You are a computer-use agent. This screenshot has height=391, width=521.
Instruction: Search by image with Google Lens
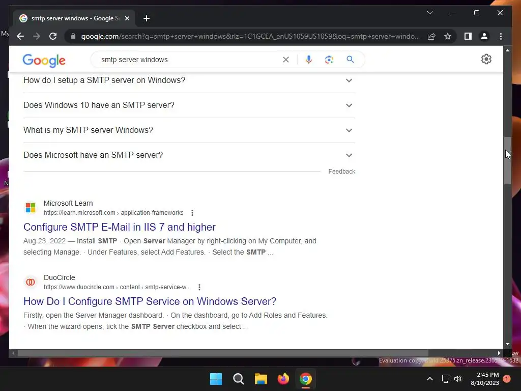(329, 60)
